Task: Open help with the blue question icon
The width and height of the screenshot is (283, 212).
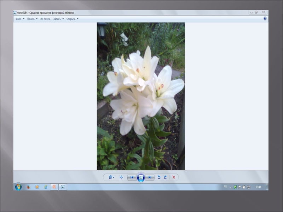Action: click(265, 18)
